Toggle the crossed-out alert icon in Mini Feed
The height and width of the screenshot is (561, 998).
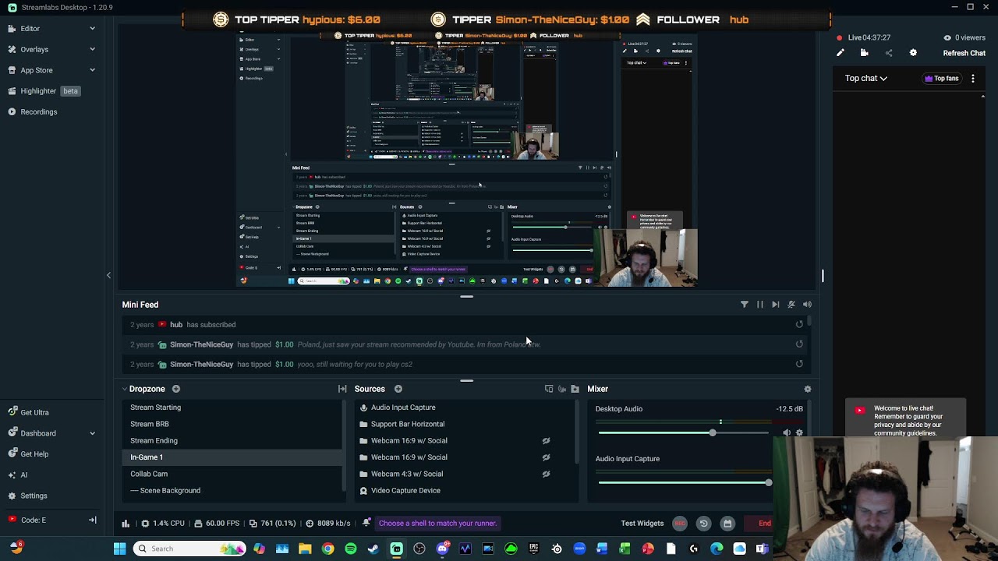(791, 305)
